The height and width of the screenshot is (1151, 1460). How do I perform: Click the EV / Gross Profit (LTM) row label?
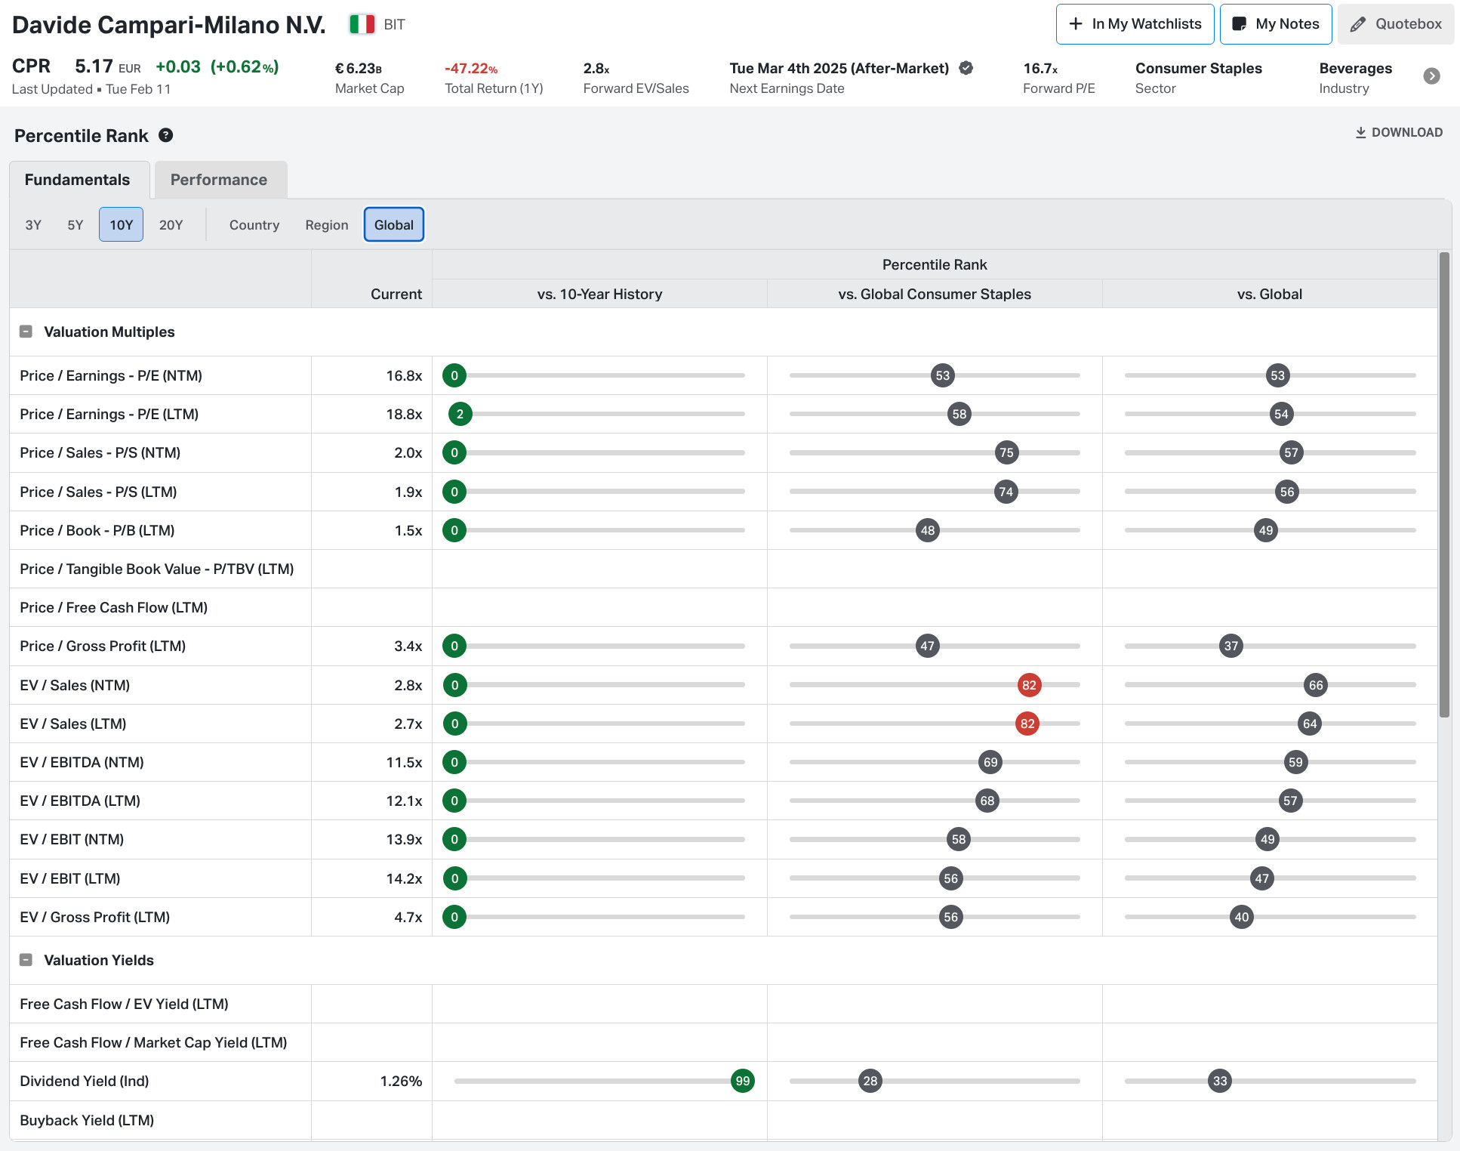pos(95,917)
